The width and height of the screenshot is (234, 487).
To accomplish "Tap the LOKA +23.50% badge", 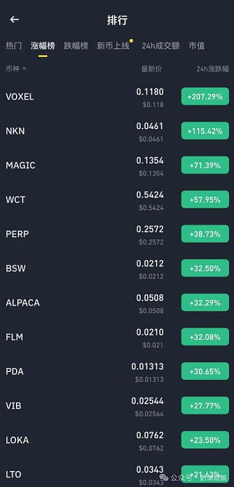I will point(205,440).
